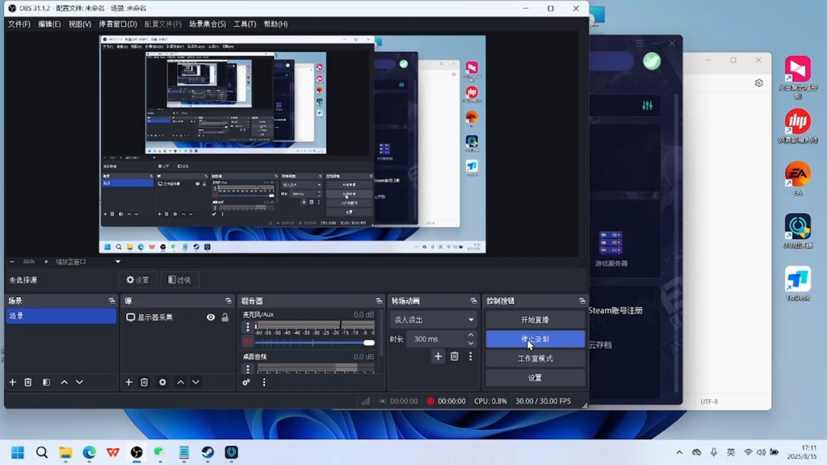Open equalizer sliders icon in dark window

click(647, 106)
